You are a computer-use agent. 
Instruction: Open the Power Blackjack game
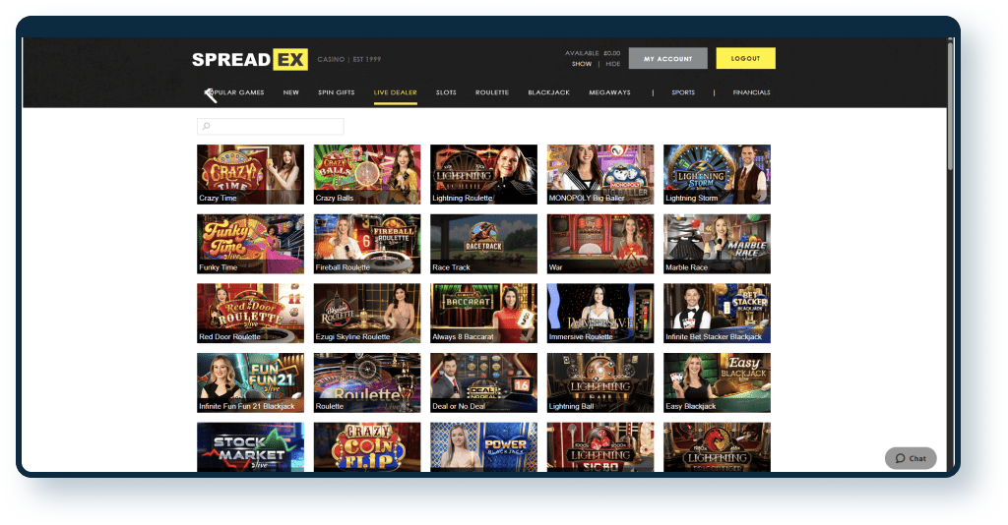pyautogui.click(x=484, y=446)
